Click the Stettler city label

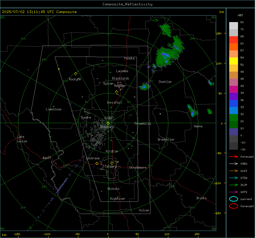165,82
